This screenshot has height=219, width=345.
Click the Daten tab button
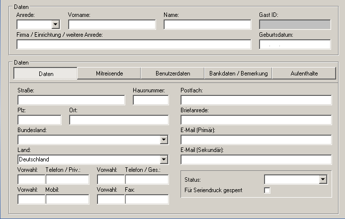pyautogui.click(x=46, y=73)
